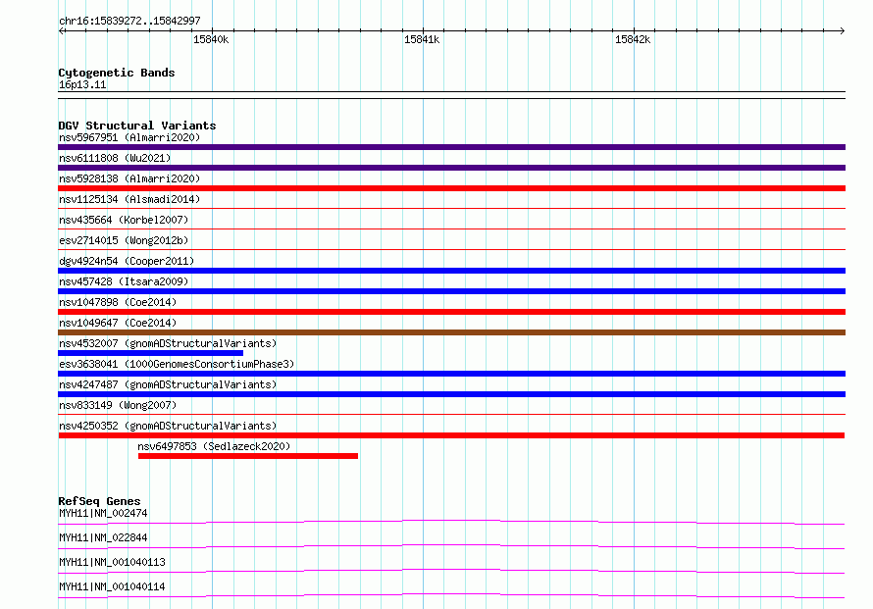Open nsv1125134 (Alsmadi2014) variant label
Screen dimensions: 873x609
tap(129, 199)
